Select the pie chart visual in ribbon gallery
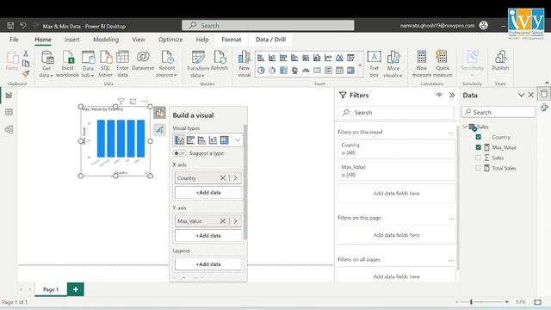The width and height of the screenshot is (551, 310). tap(261, 71)
